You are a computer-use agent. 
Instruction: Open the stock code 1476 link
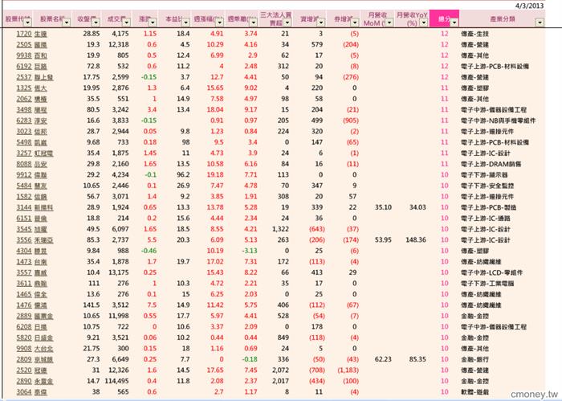24,305
